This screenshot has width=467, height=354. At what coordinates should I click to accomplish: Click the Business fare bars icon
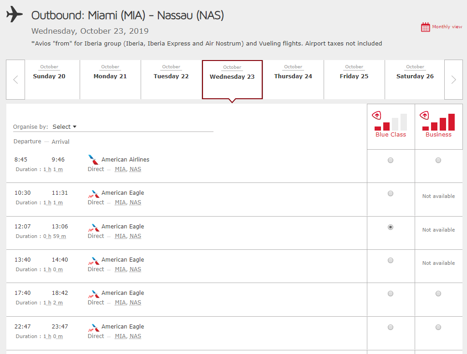pyautogui.click(x=437, y=121)
